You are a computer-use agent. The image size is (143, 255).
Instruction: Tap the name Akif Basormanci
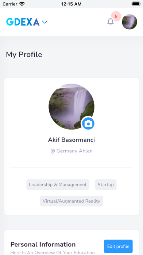[71, 140]
